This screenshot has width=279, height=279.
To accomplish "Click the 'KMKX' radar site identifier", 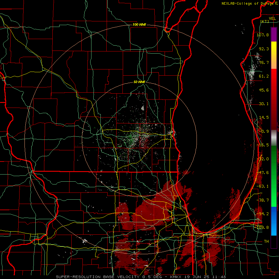I will click(x=176, y=277).
